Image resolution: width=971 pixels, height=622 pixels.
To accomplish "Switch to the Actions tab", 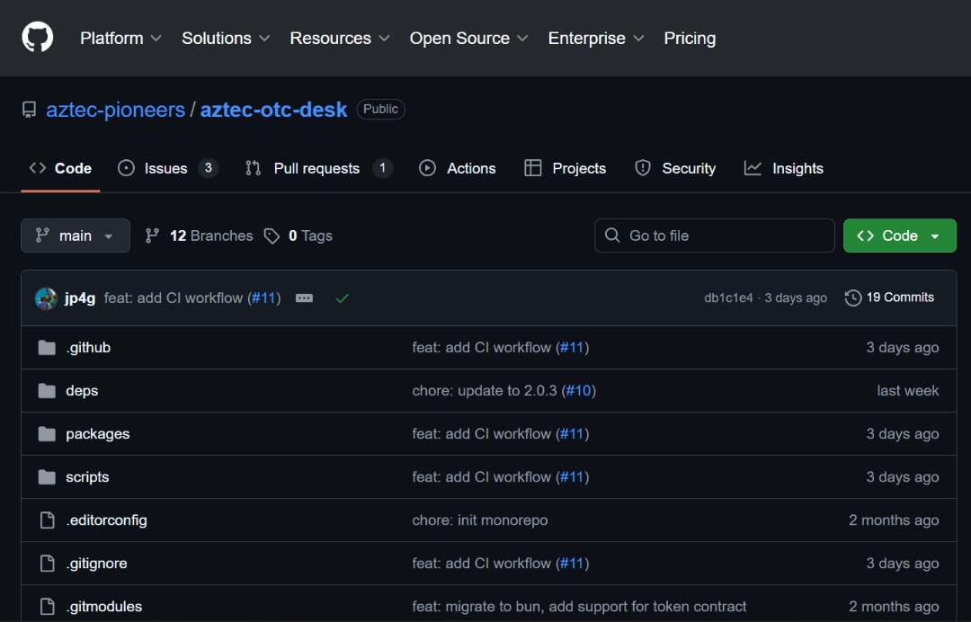I will 457,168.
